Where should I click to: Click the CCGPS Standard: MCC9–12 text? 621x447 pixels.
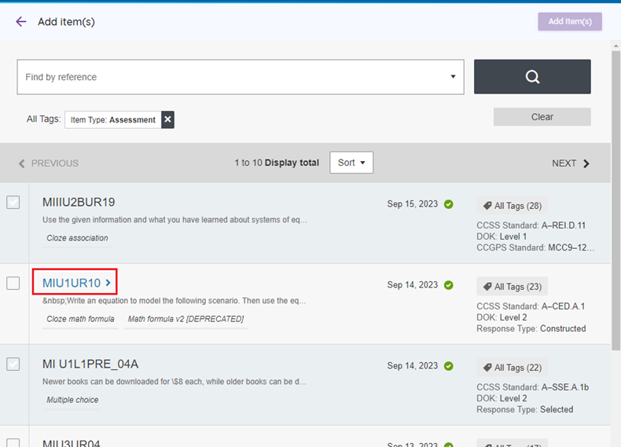pyautogui.click(x=535, y=247)
